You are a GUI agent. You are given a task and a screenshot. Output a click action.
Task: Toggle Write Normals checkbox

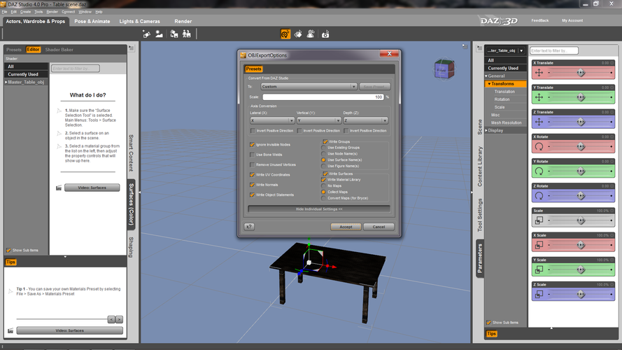[252, 185]
